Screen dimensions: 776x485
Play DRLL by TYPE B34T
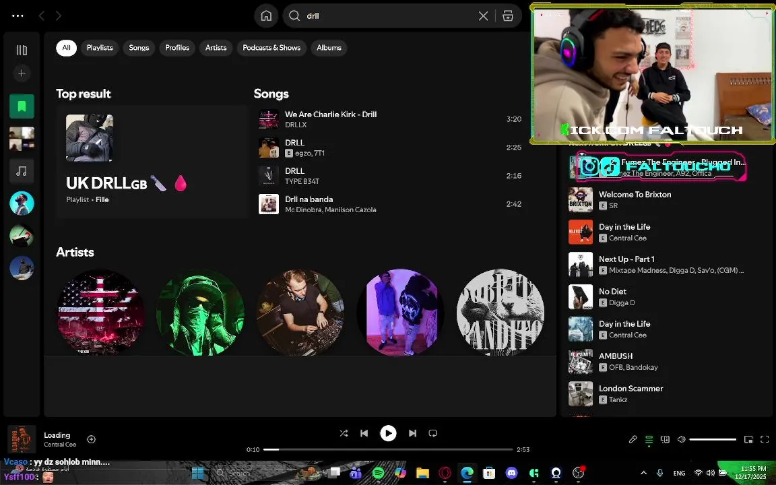tap(390, 176)
